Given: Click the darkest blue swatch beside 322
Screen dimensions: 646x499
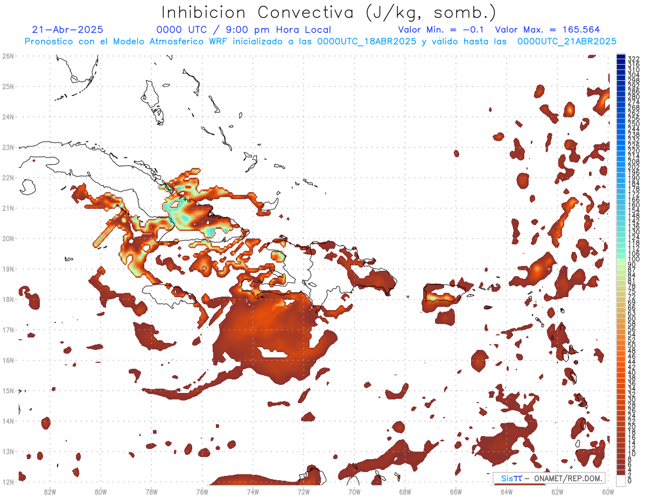Looking at the screenshot, I should (621, 57).
